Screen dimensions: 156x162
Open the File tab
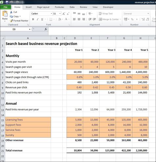click(6, 7)
